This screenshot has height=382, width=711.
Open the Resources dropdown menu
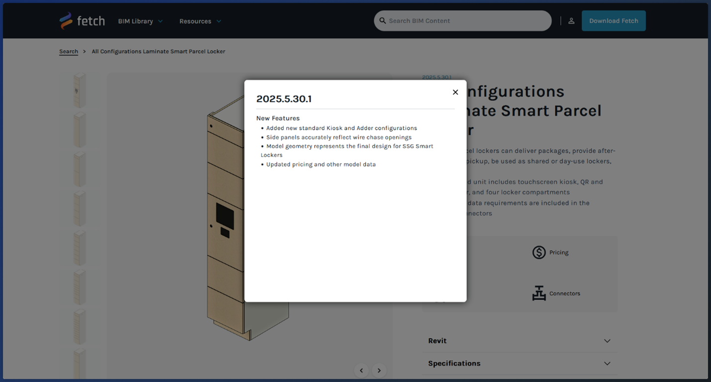tap(200, 21)
